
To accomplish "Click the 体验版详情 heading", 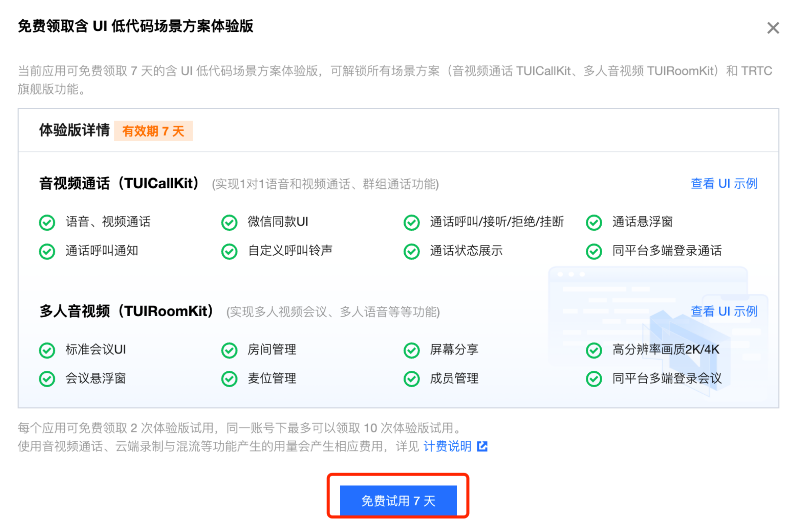I will (x=74, y=130).
